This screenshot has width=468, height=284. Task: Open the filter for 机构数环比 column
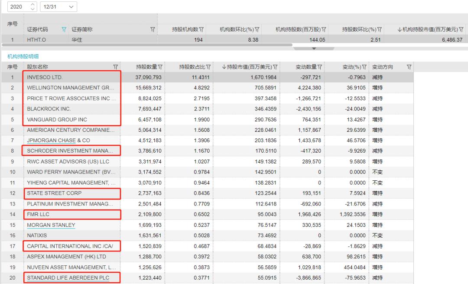pos(257,29)
